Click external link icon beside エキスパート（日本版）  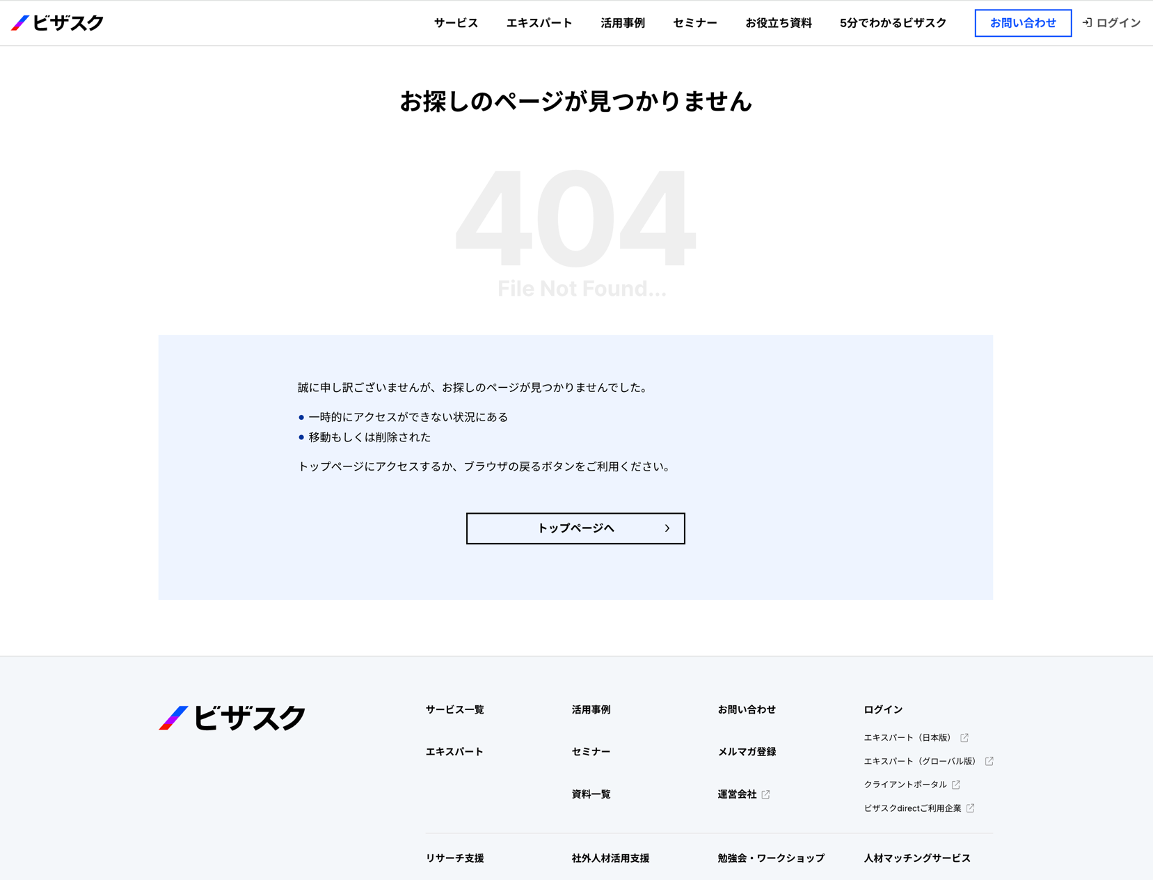tap(964, 738)
